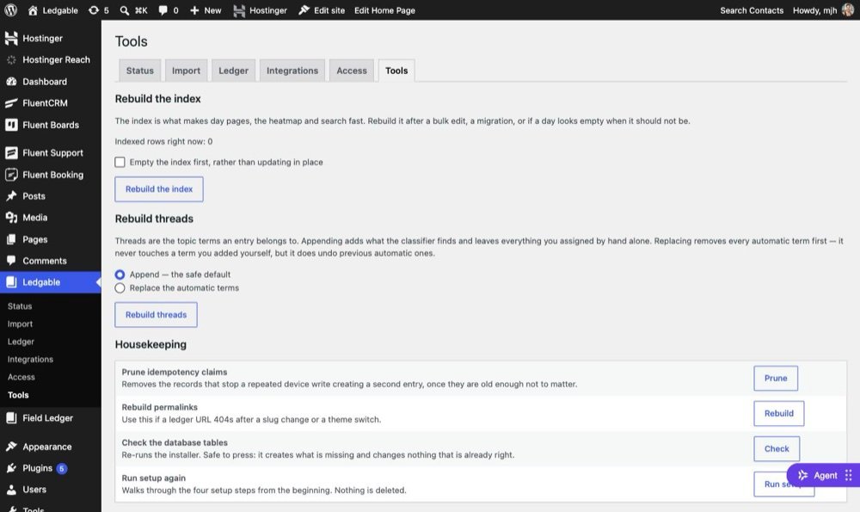Click the Ledgable book icon in sidebar
Viewport: 860px width, 512px height.
tap(11, 282)
